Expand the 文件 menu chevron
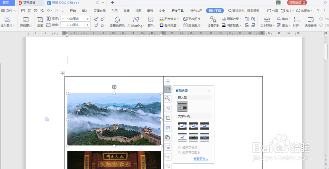 tap(15, 11)
